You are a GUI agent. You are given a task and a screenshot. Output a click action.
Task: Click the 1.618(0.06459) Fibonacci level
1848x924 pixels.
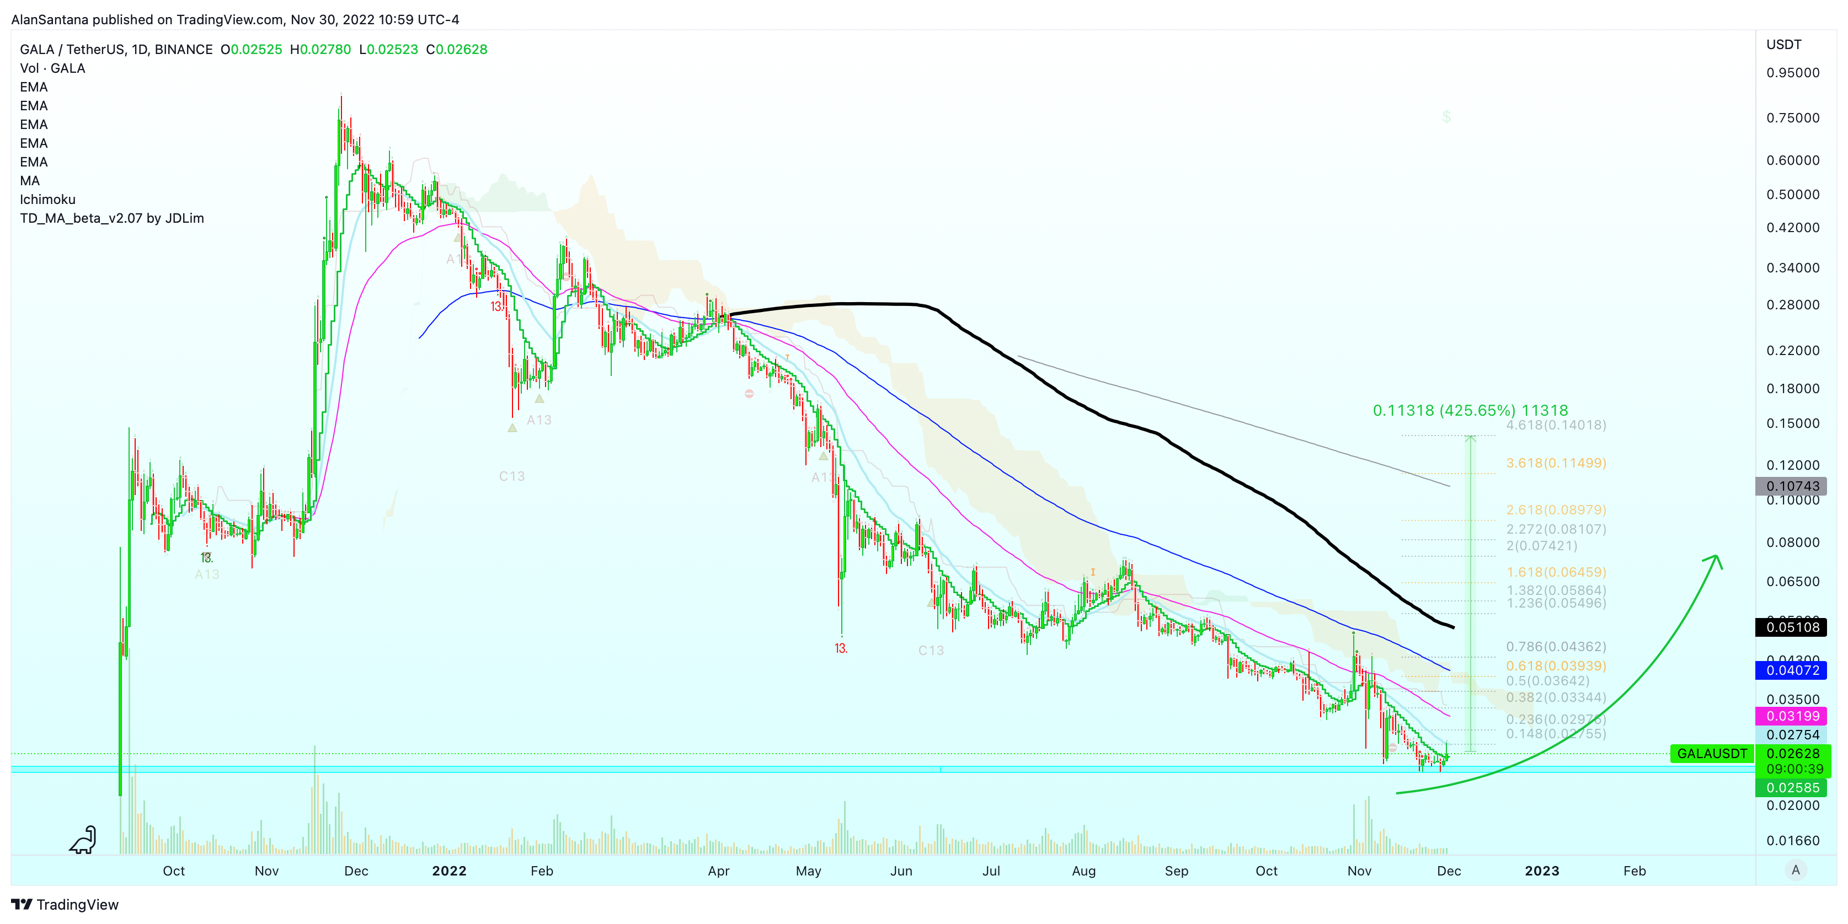pos(1556,572)
